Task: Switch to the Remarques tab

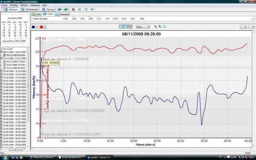Action: pyautogui.click(x=63, y=14)
